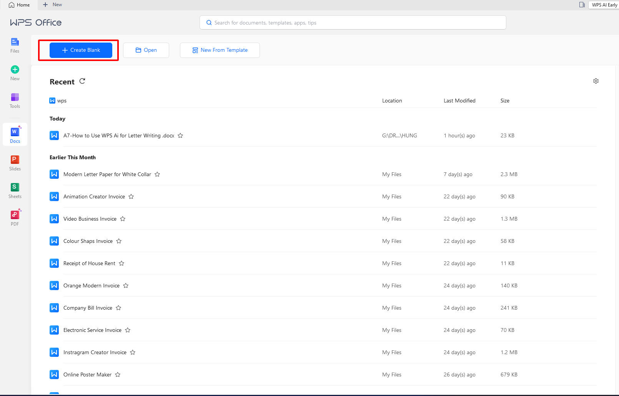Select the Files icon in sidebar
This screenshot has height=396, width=619.
tap(15, 45)
